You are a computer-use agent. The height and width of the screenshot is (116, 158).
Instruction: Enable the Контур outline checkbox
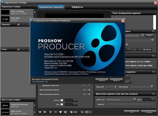[62, 100]
